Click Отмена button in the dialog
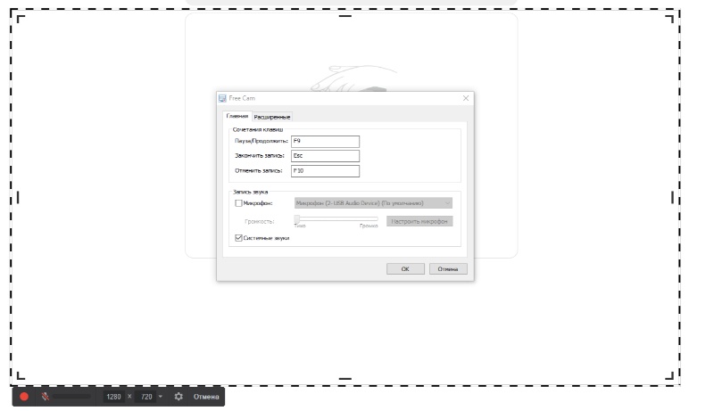714x411 pixels. [x=448, y=268]
